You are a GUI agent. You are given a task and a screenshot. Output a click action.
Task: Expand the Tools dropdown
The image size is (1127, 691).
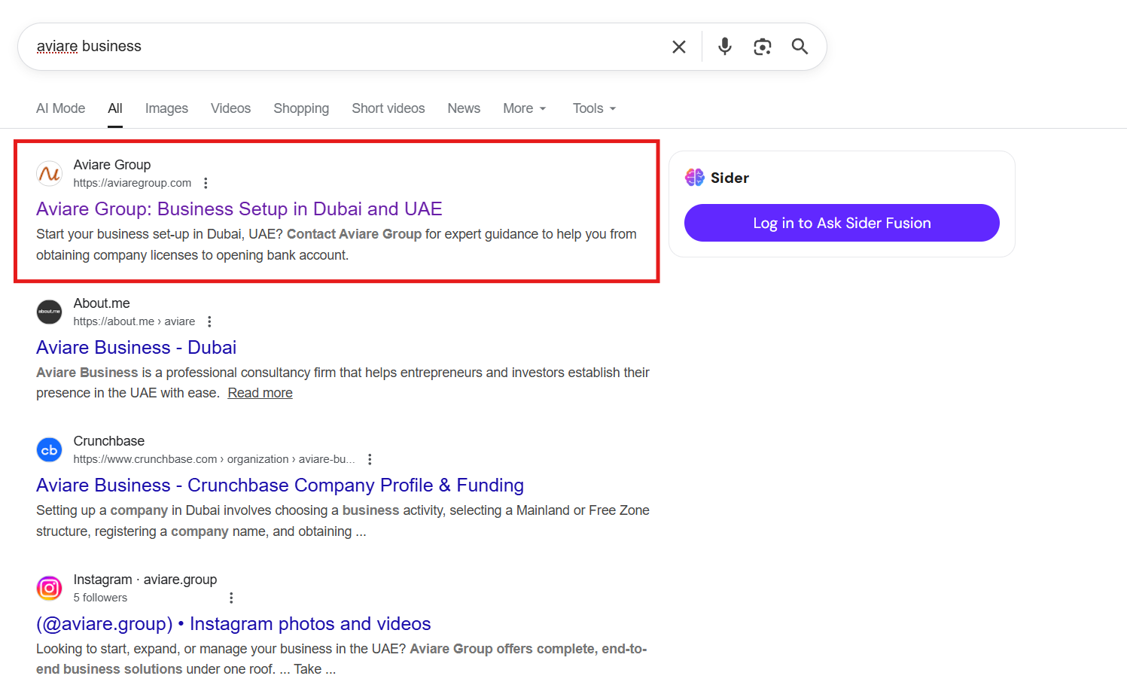point(594,108)
